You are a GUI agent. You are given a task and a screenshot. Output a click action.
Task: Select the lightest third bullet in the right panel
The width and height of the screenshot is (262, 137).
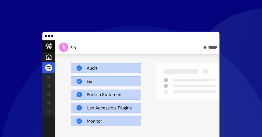(x=166, y=92)
